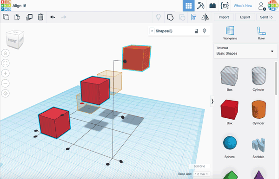Select the Workplane tool

tap(230, 33)
